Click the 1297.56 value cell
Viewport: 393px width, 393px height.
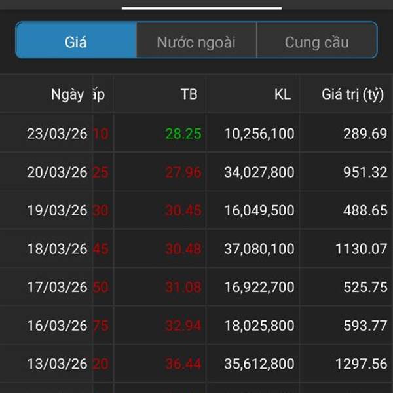click(x=360, y=364)
